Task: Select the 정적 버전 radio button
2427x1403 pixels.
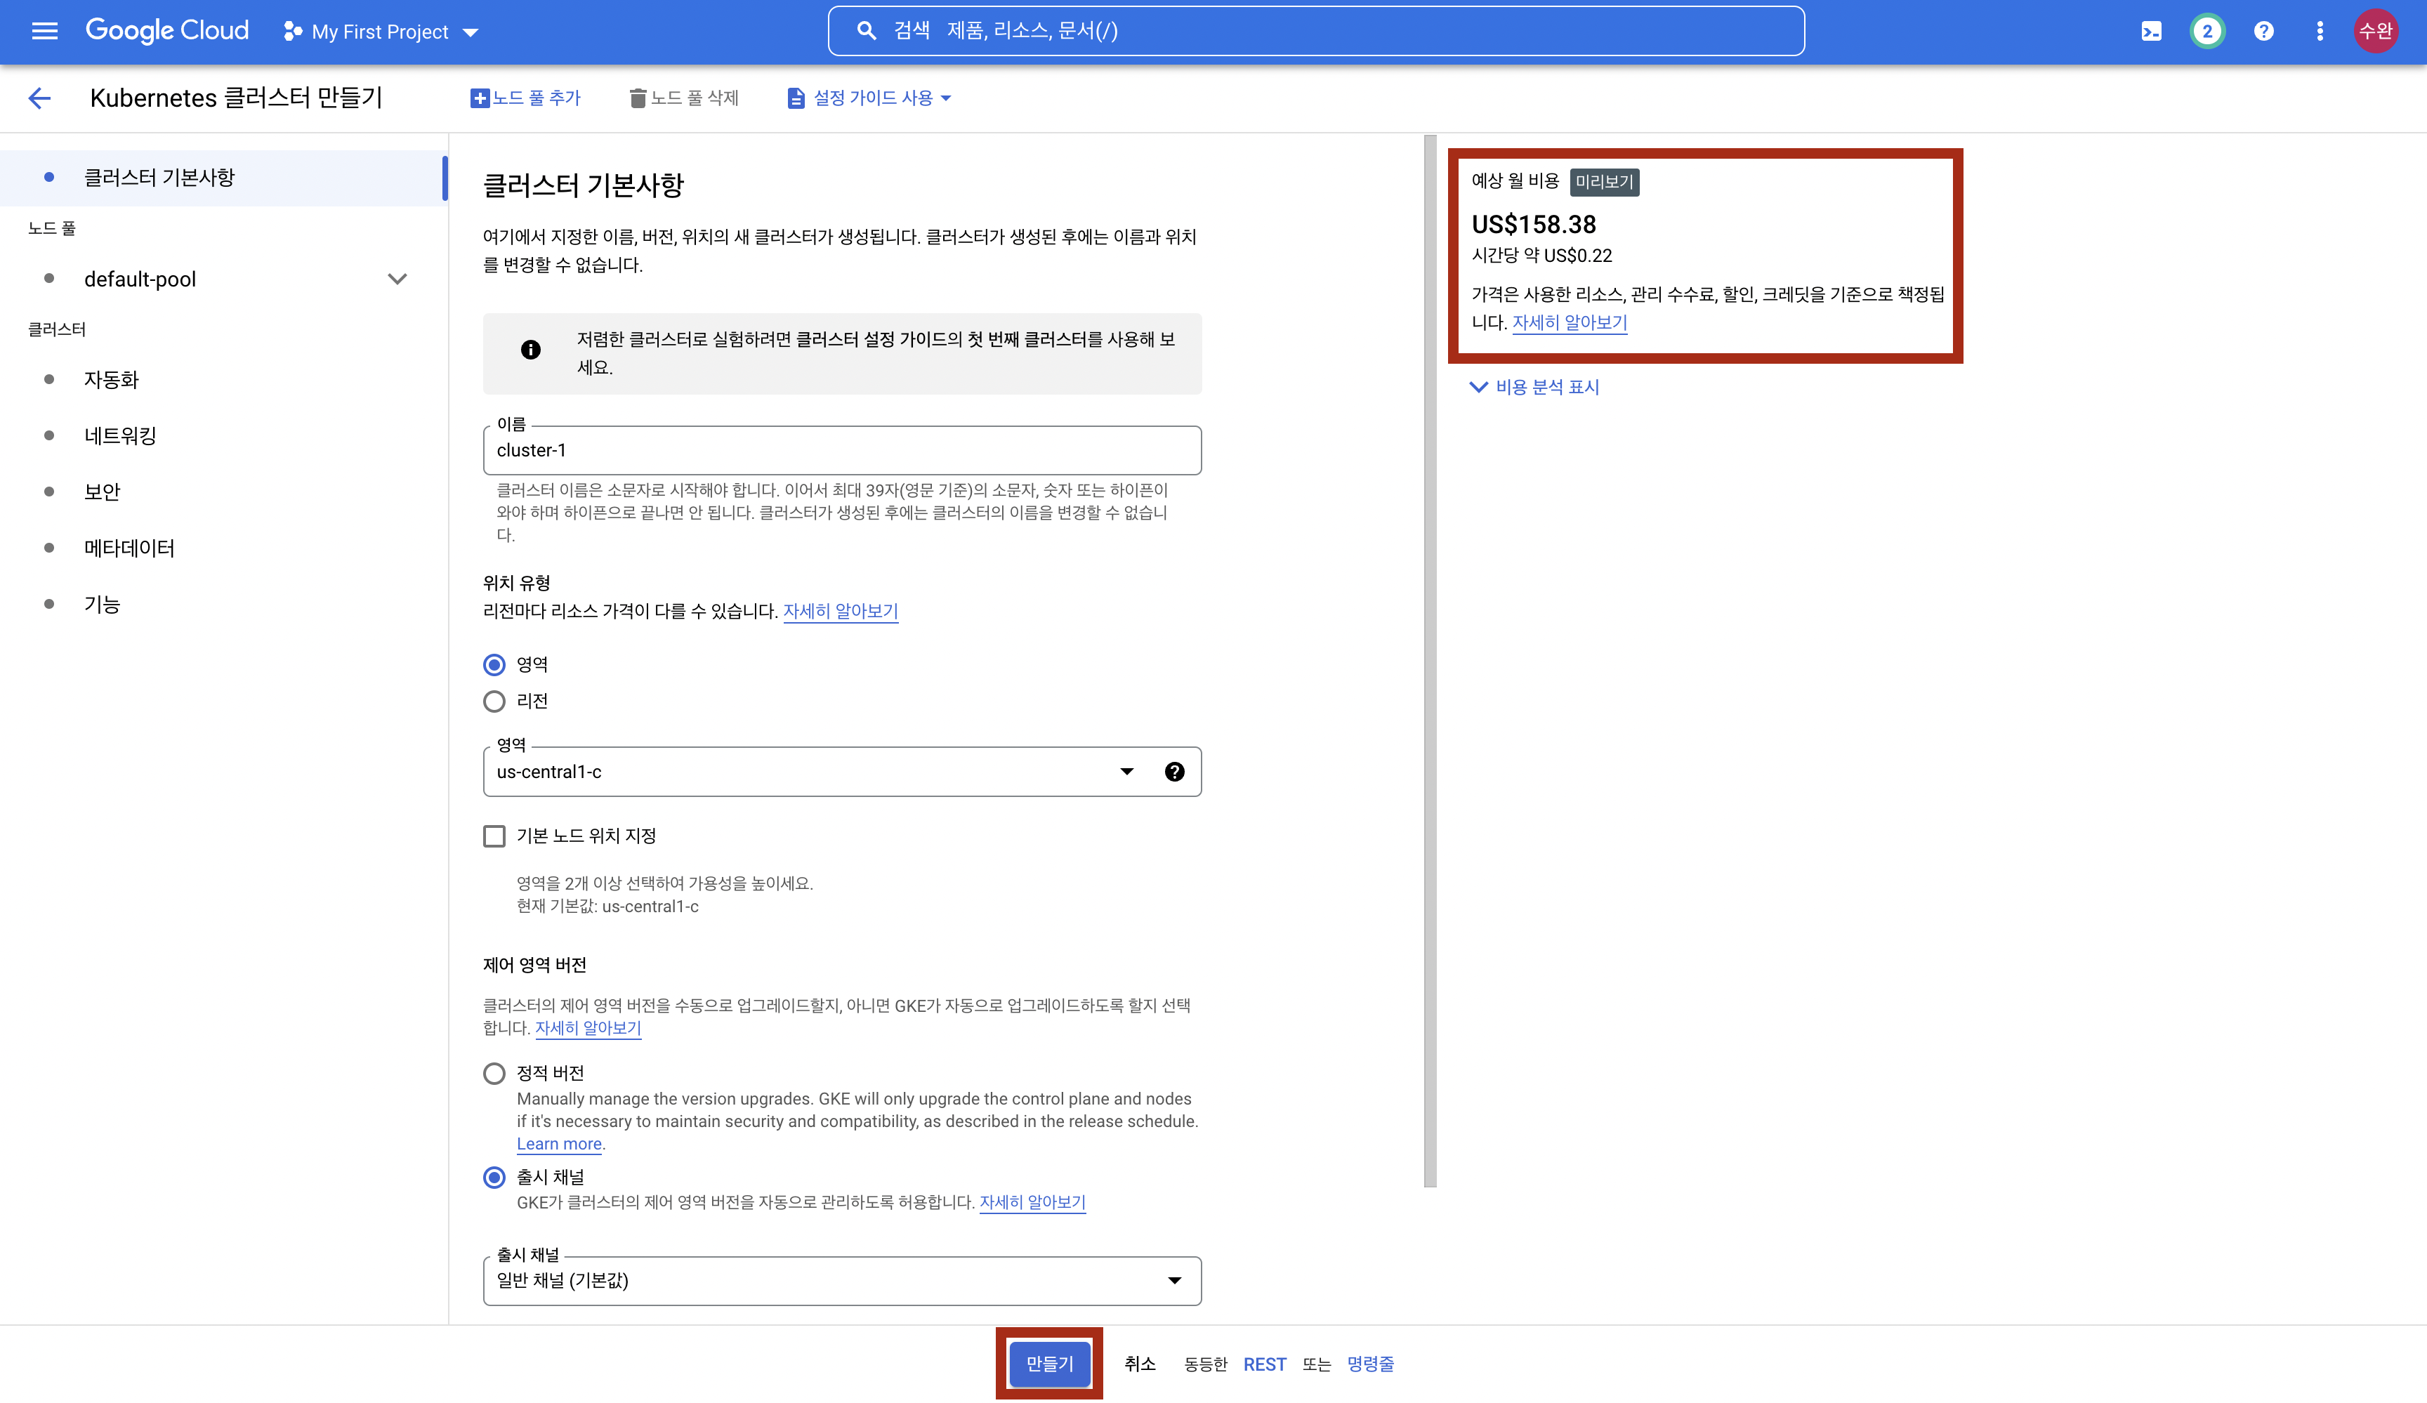Action: [x=494, y=1073]
